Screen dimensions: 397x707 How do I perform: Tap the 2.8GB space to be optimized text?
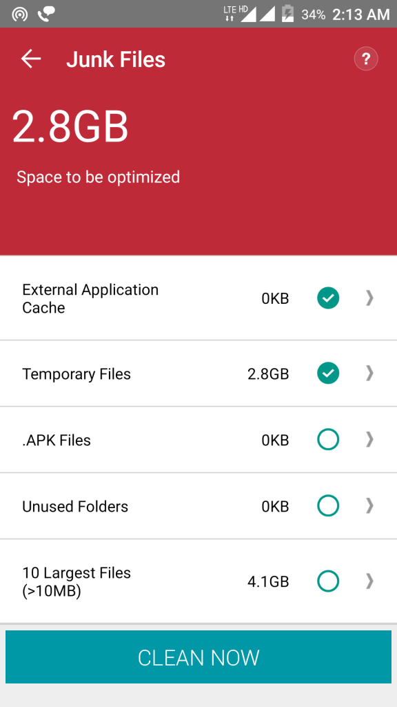pos(70,127)
